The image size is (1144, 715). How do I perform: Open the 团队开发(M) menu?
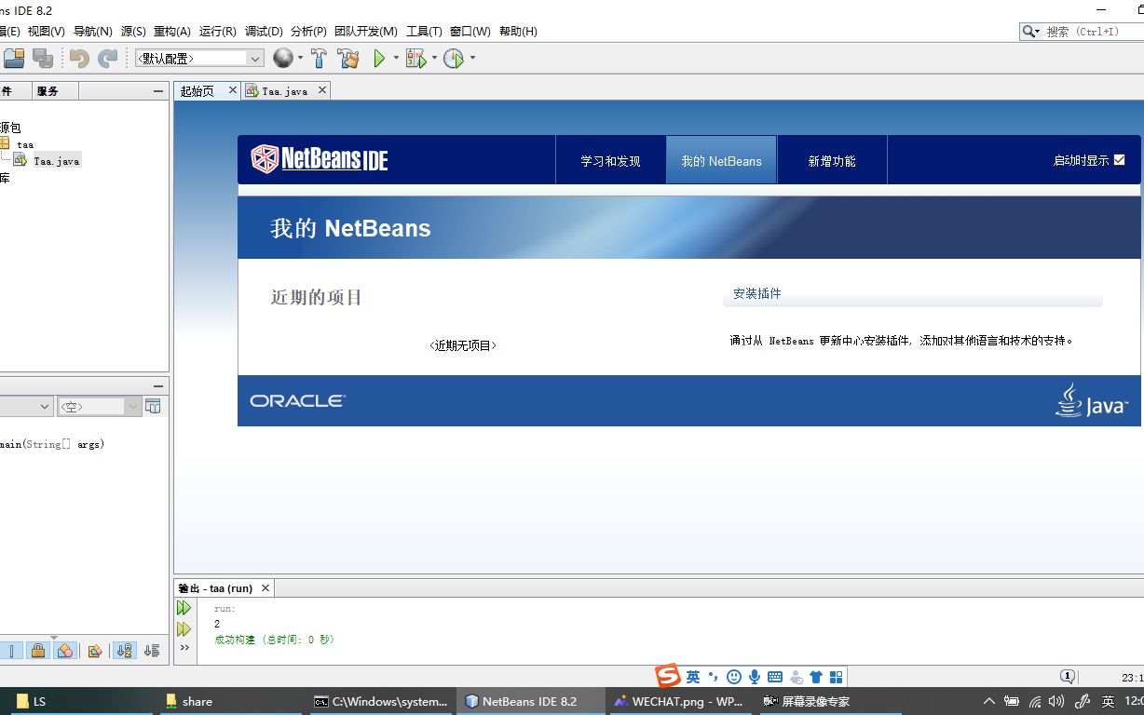point(366,31)
